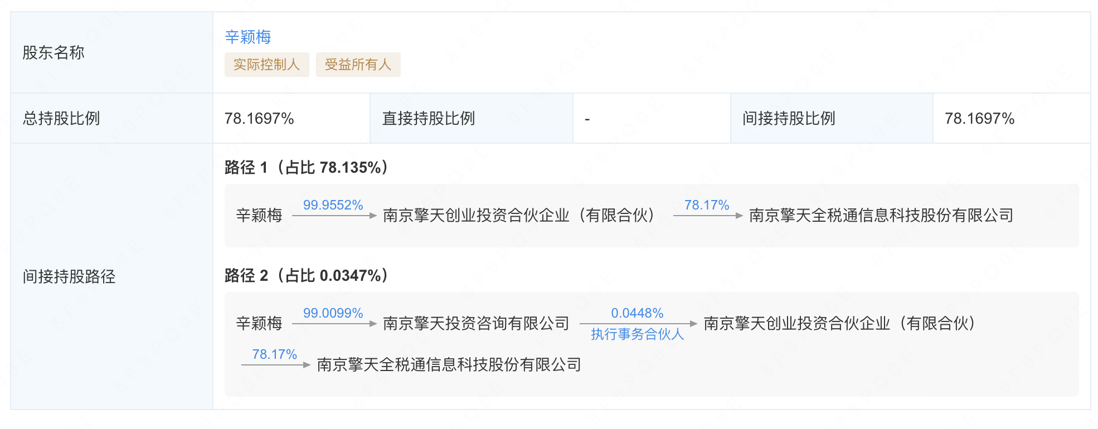The image size is (1098, 429).
Task: Click the 78.17% percentage in path 2
Action: 274,354
